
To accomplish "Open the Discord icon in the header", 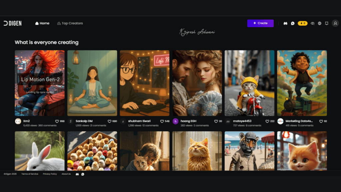I will 285,23.
